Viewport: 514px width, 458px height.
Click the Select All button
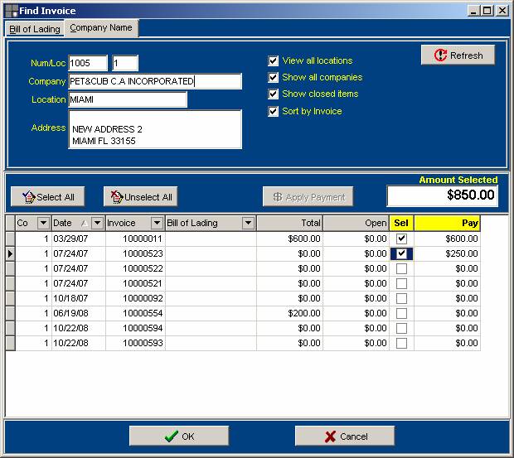48,197
